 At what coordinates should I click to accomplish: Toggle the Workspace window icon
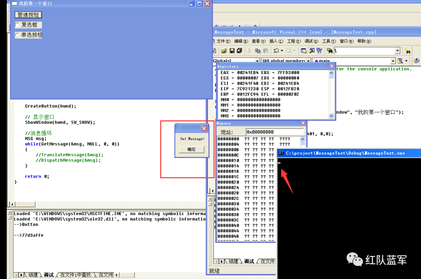coord(303,51)
